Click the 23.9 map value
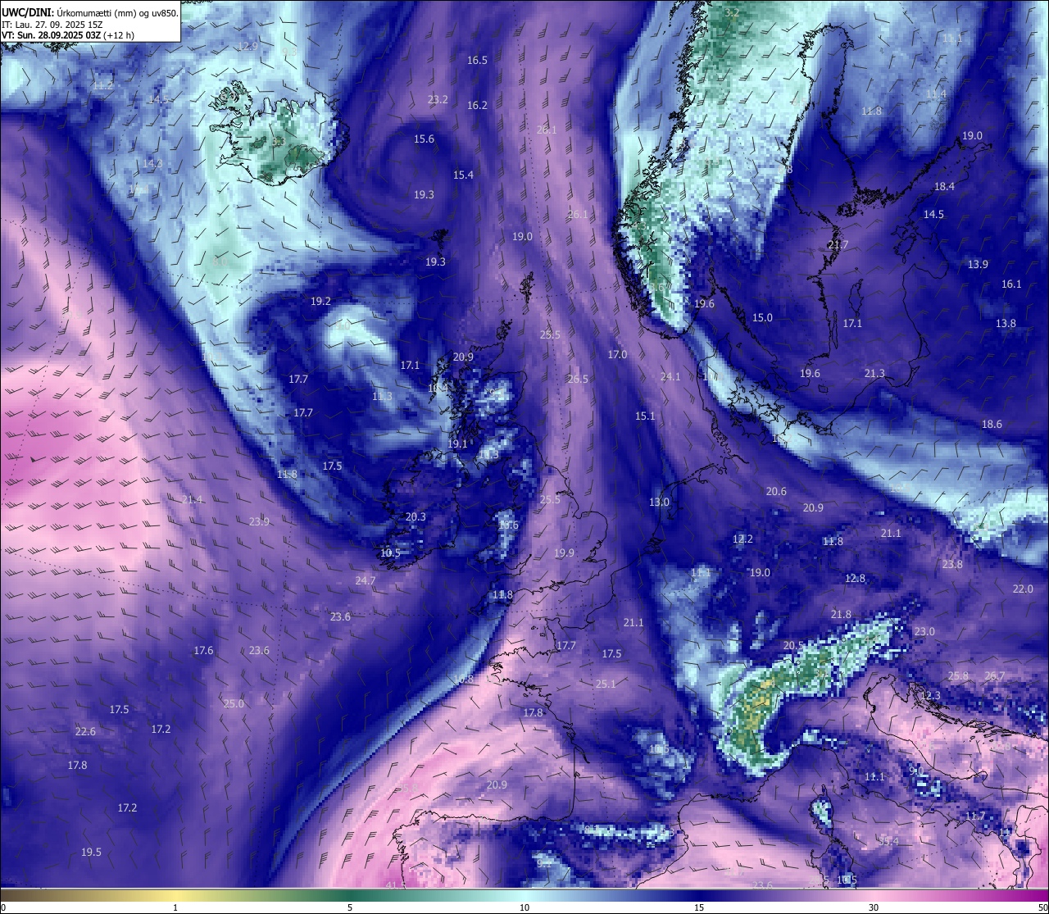 click(259, 522)
